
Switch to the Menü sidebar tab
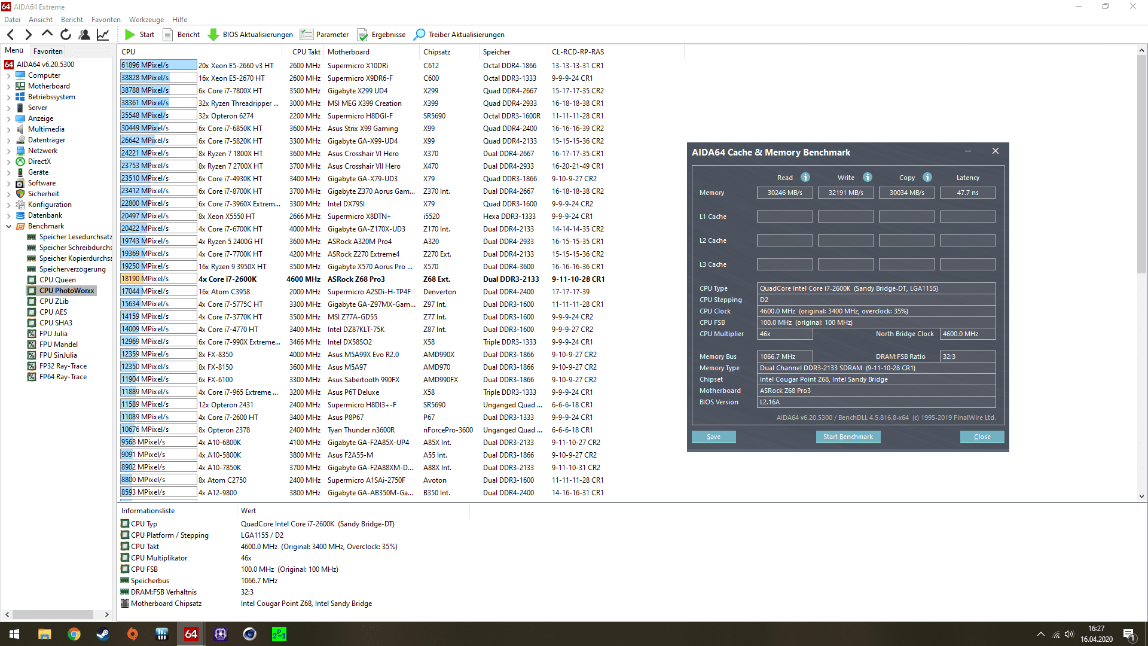point(14,51)
